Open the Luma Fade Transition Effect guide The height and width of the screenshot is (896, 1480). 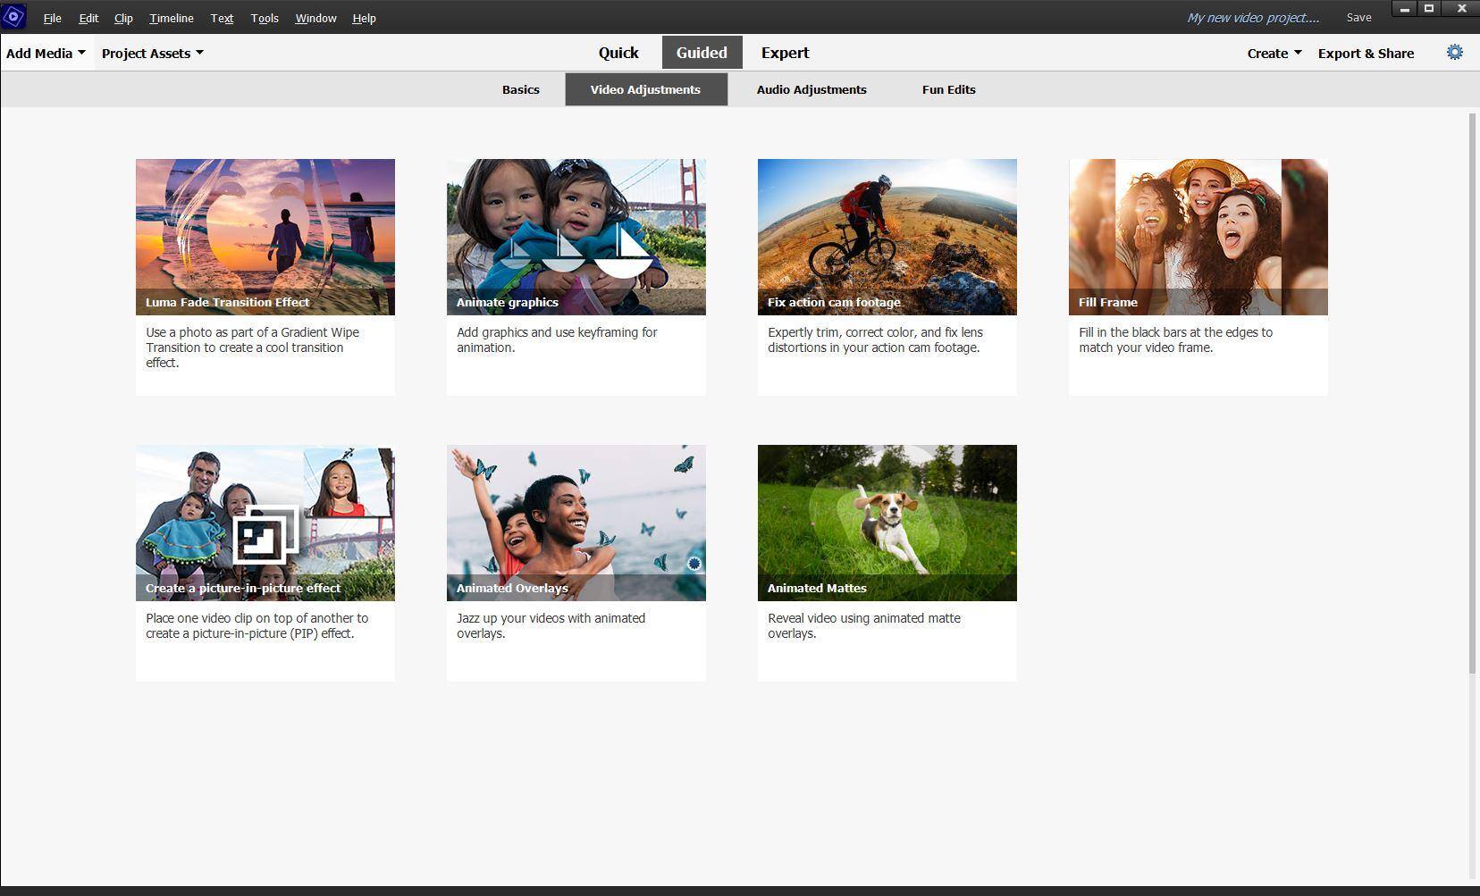pos(265,238)
